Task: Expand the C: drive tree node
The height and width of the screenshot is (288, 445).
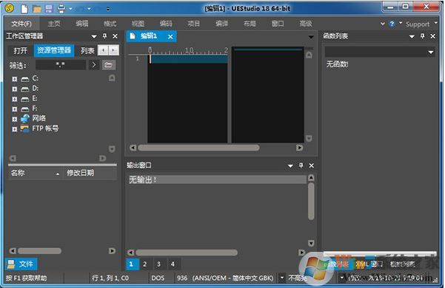Action: point(15,79)
